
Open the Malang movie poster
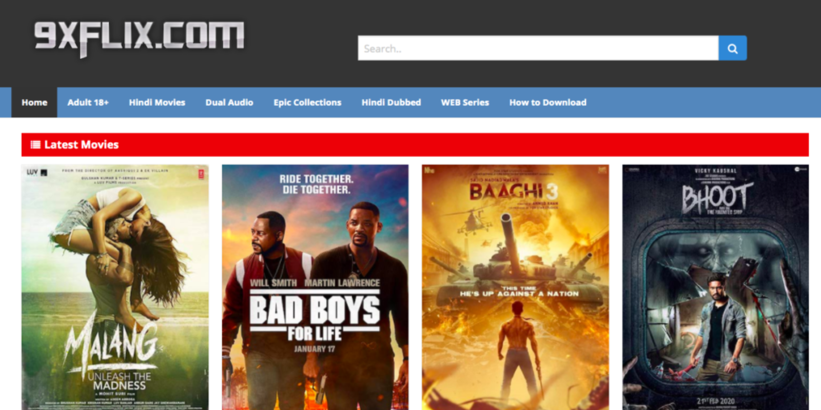pos(115,287)
